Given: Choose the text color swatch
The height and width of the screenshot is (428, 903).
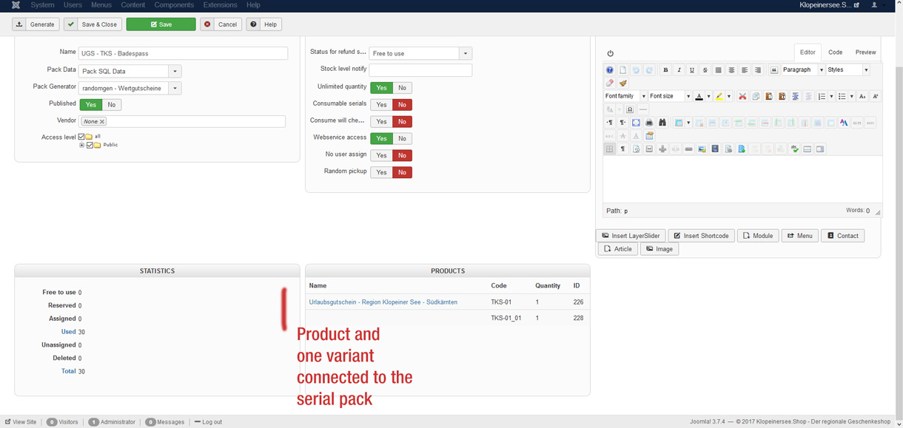Looking at the screenshot, I should [699, 96].
